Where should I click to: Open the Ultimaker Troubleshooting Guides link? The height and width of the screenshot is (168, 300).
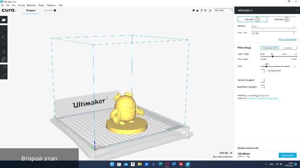pos(262,98)
